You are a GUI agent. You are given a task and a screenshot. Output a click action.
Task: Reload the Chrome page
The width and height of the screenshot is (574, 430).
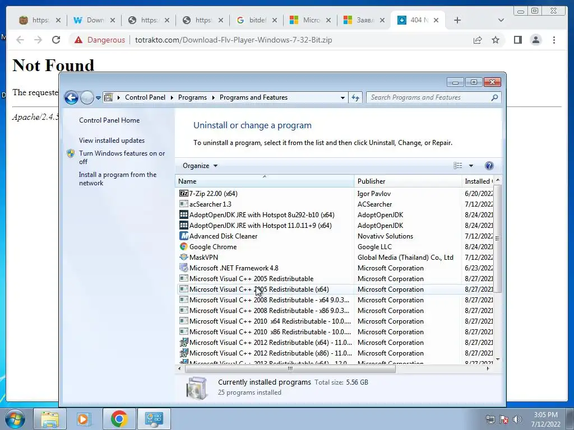pos(56,40)
